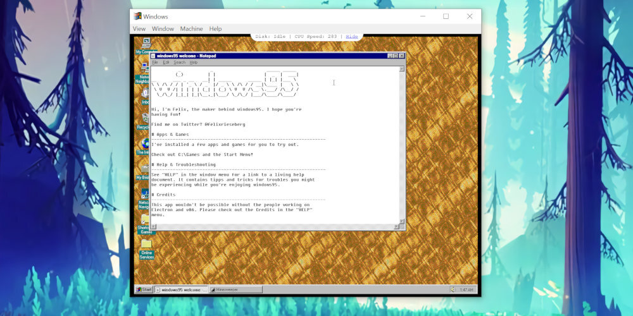Viewport: 633px width, 316px height.
Task: Click the Windows 95 Start button
Action: [144, 289]
